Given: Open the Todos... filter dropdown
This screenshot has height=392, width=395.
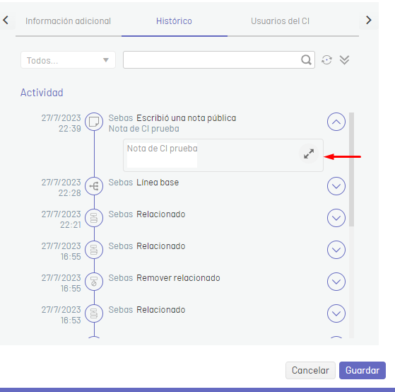Looking at the screenshot, I should pyautogui.click(x=68, y=60).
